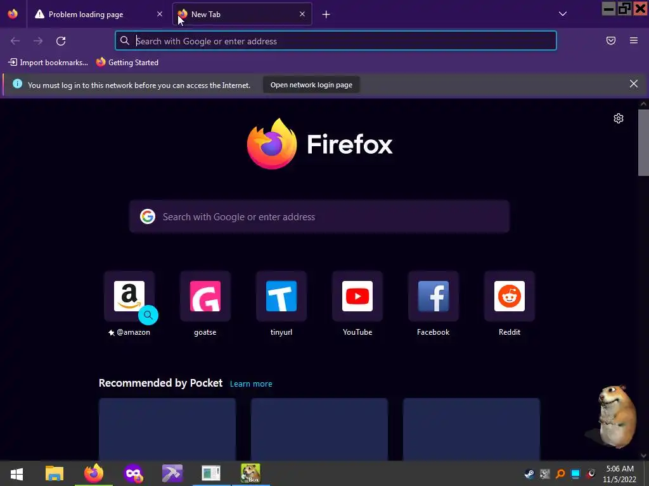Image resolution: width=649 pixels, height=486 pixels.
Task: Go forward one page
Action: (x=38, y=41)
